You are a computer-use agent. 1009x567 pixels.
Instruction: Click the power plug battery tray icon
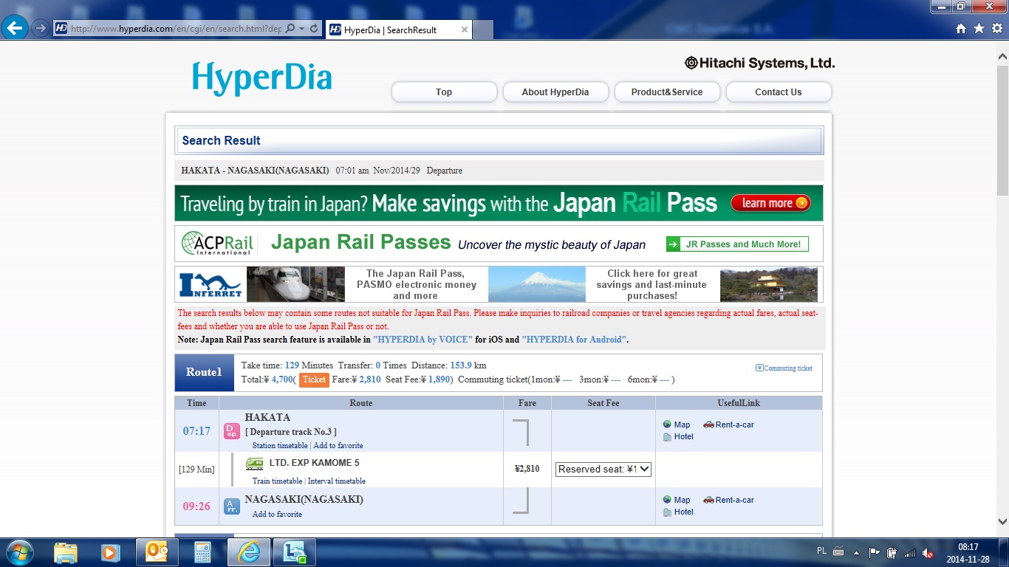892,552
